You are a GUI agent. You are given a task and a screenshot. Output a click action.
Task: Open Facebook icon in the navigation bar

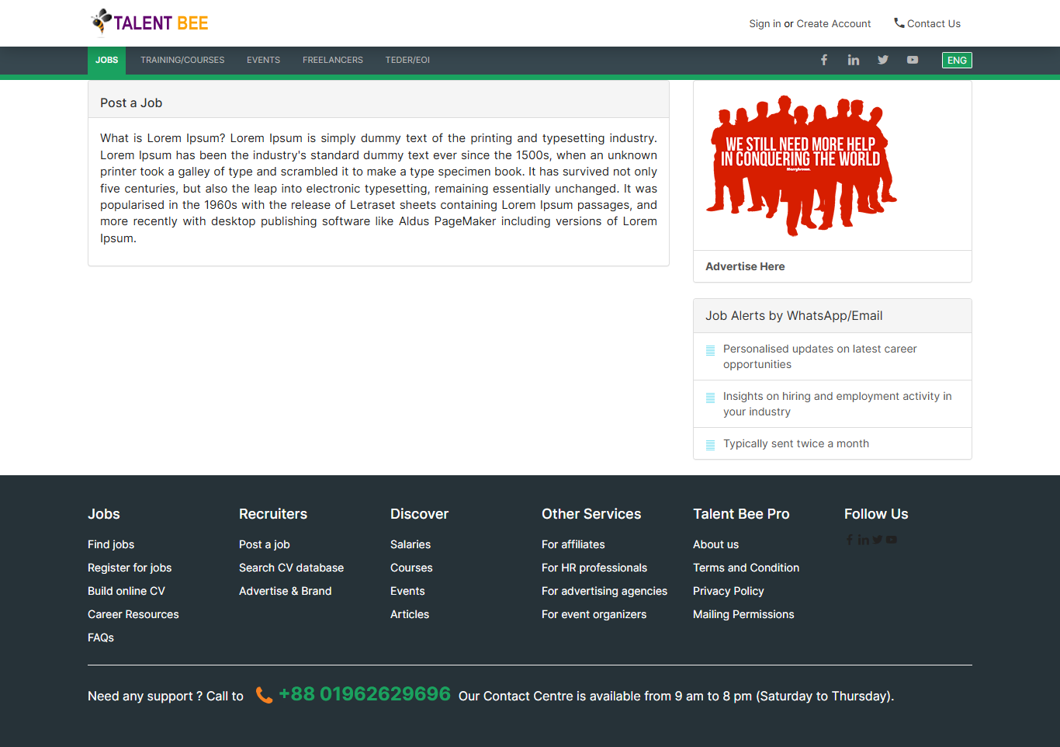click(x=824, y=60)
